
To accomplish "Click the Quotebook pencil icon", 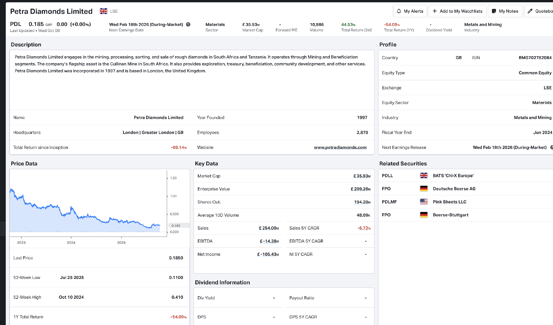I will (530, 11).
